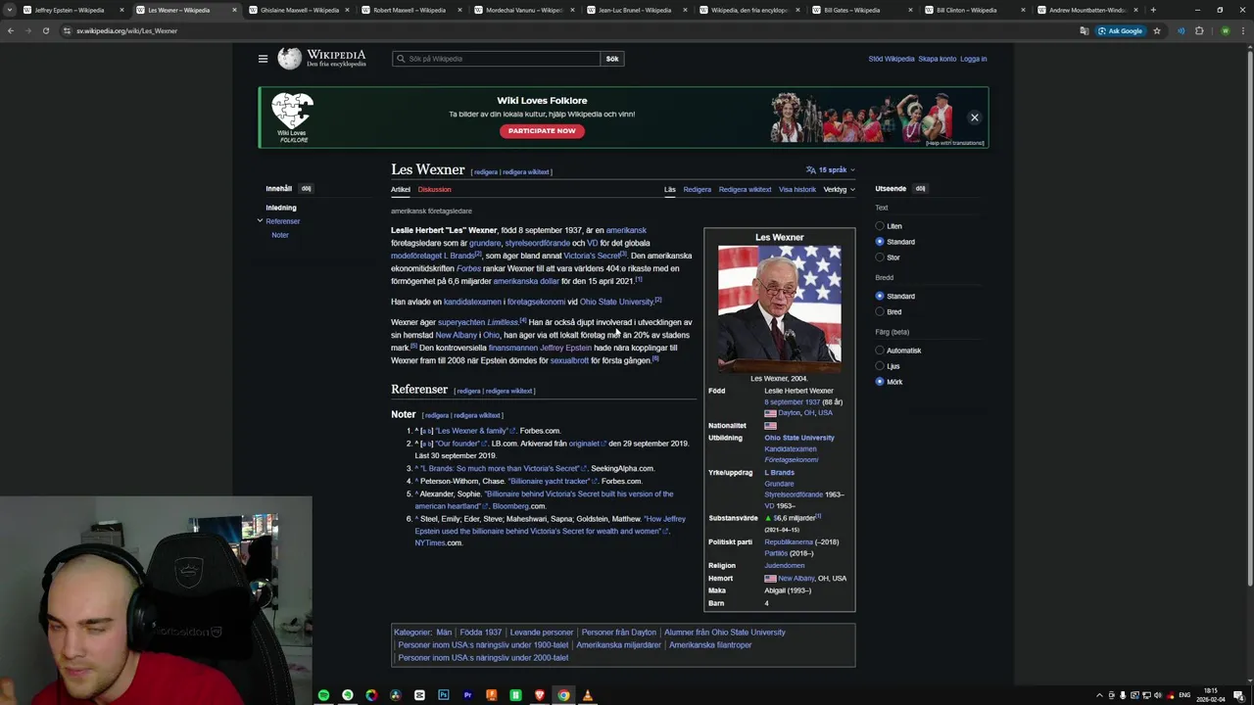Open a new browser tab
Image resolution: width=1254 pixels, height=705 pixels.
point(1153,10)
